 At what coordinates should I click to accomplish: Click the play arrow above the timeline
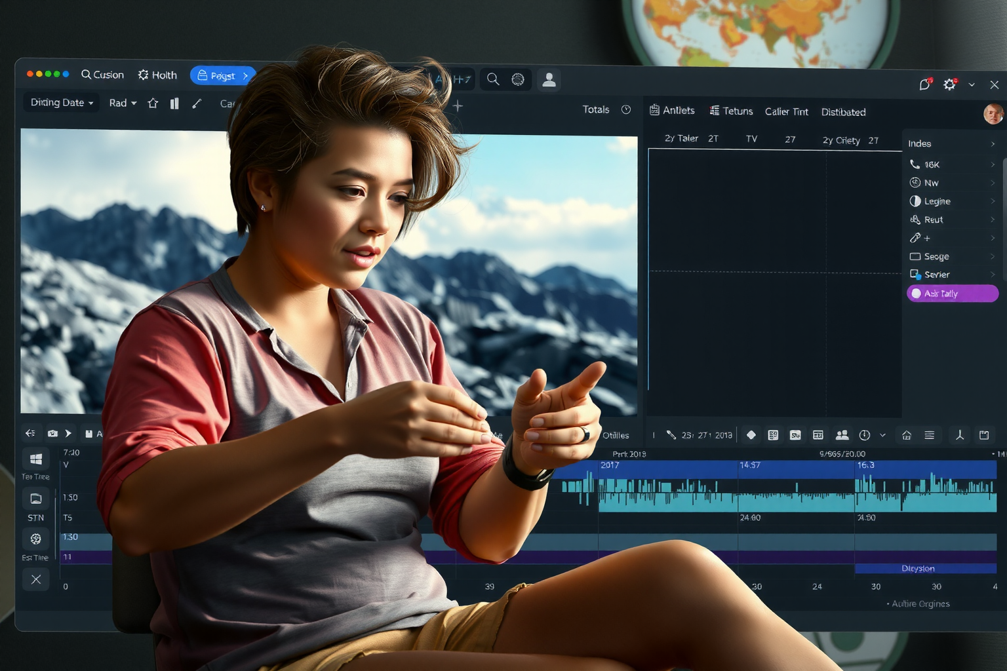(x=68, y=433)
